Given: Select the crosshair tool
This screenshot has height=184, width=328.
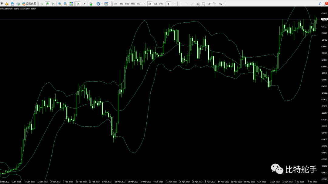Looking at the screenshot, I should [174, 4].
